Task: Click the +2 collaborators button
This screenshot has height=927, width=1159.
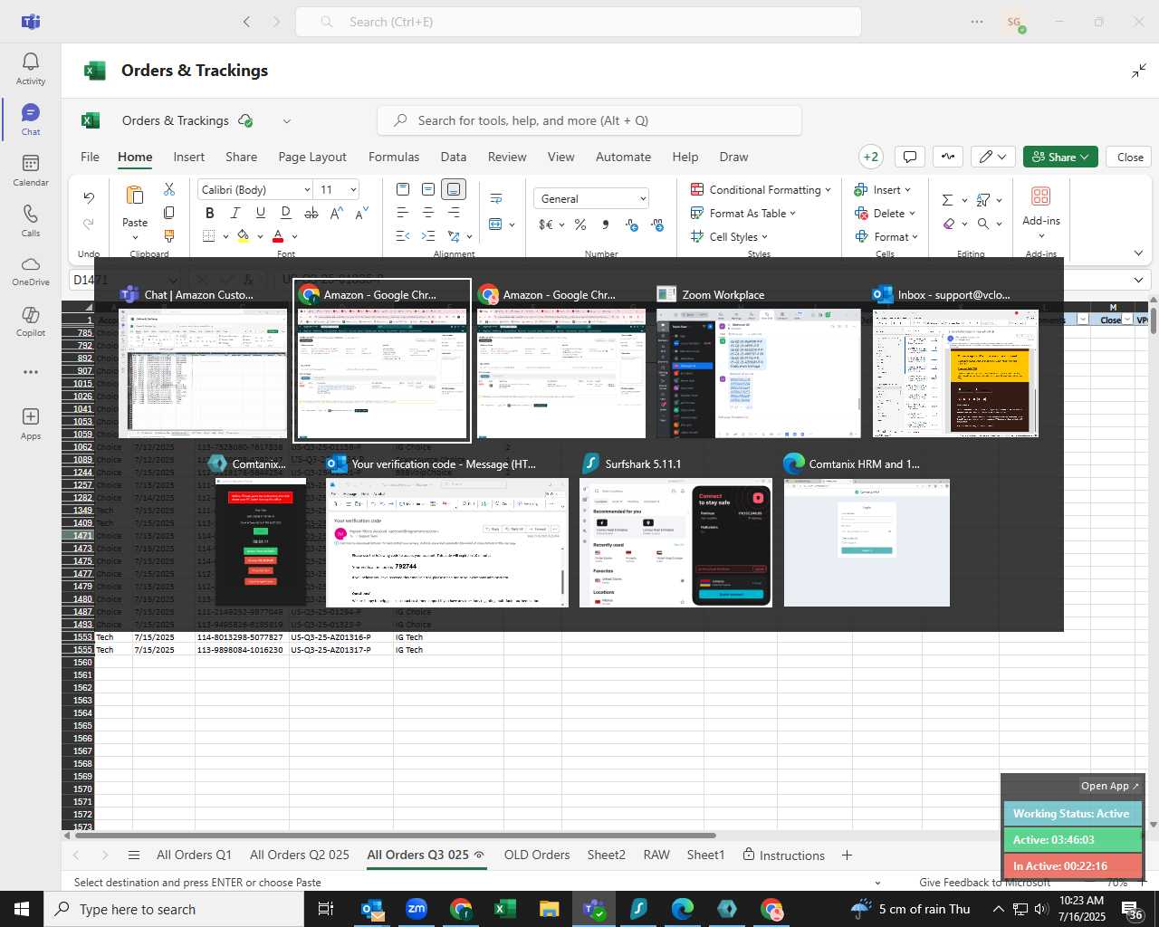Action: pos(871,157)
